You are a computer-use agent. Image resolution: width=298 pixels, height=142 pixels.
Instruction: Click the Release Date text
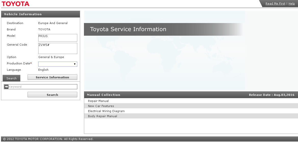click(271, 95)
